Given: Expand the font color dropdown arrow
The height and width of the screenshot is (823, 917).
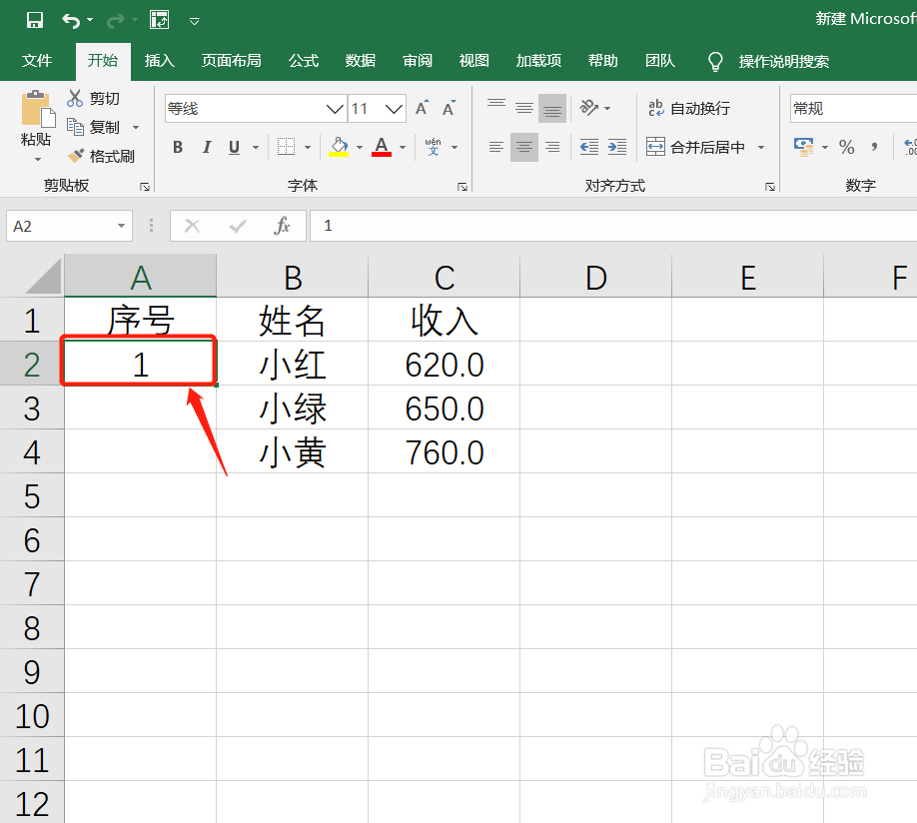Looking at the screenshot, I should point(403,148).
